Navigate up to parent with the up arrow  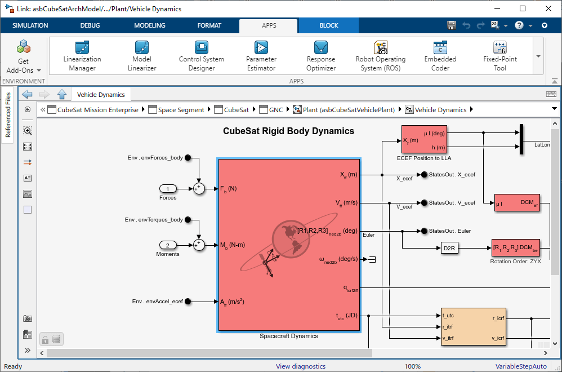coord(62,95)
